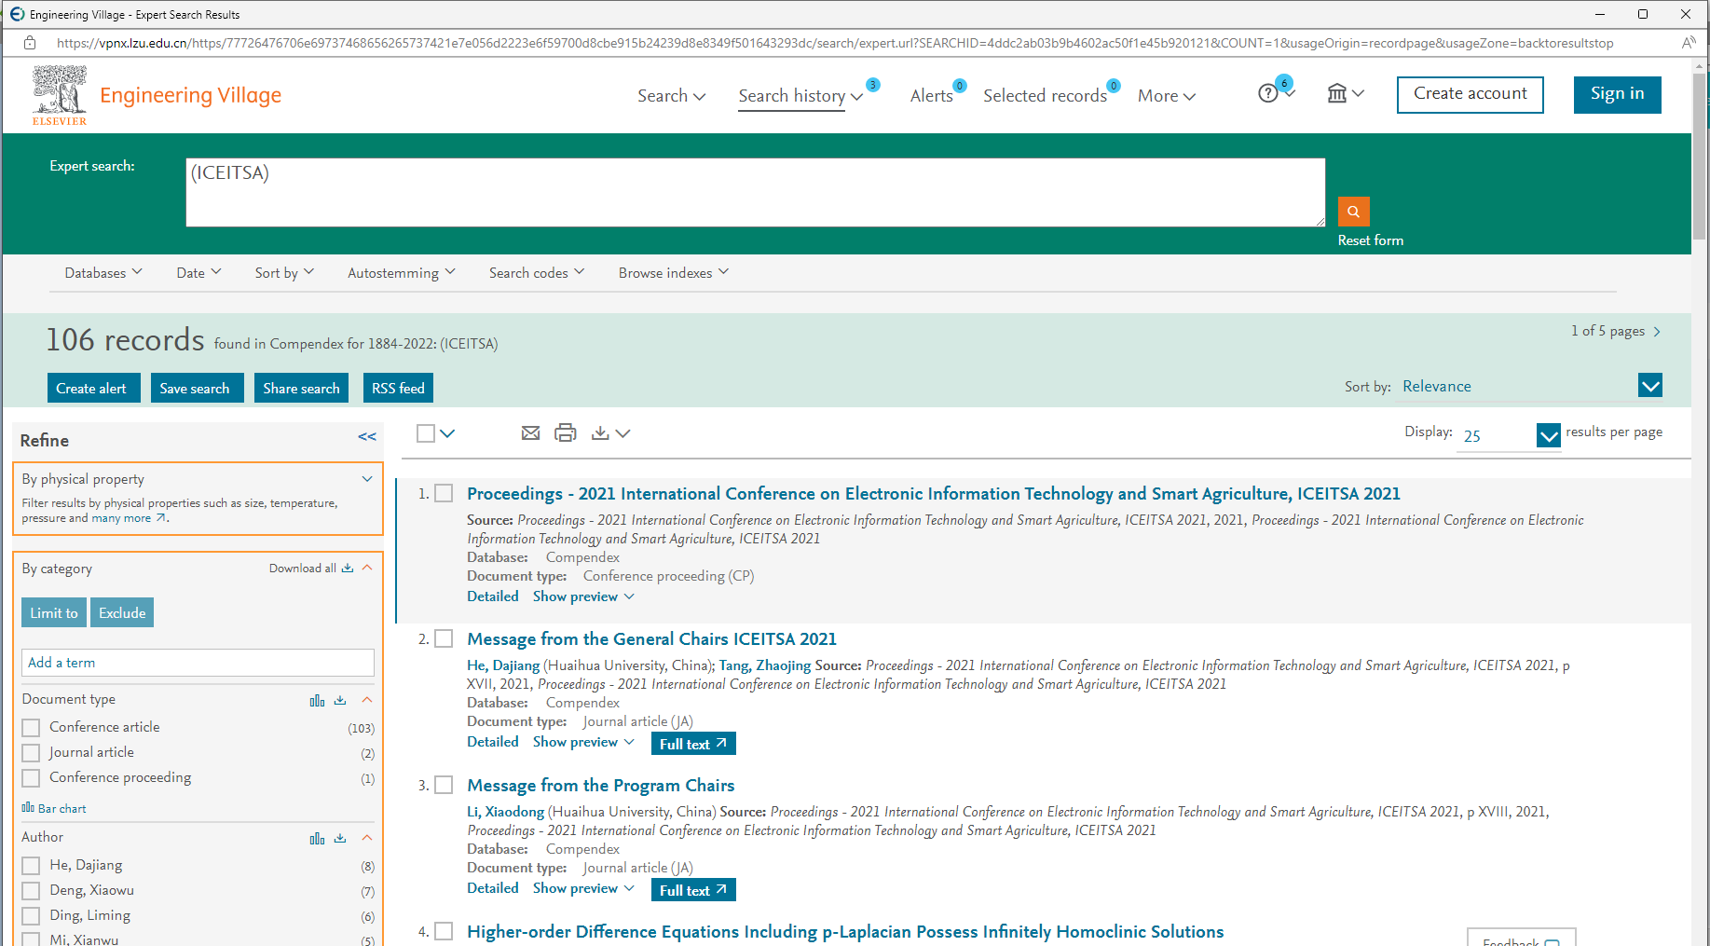Click the orange search magnifier button
Screen dimensions: 1710x946
1353,212
